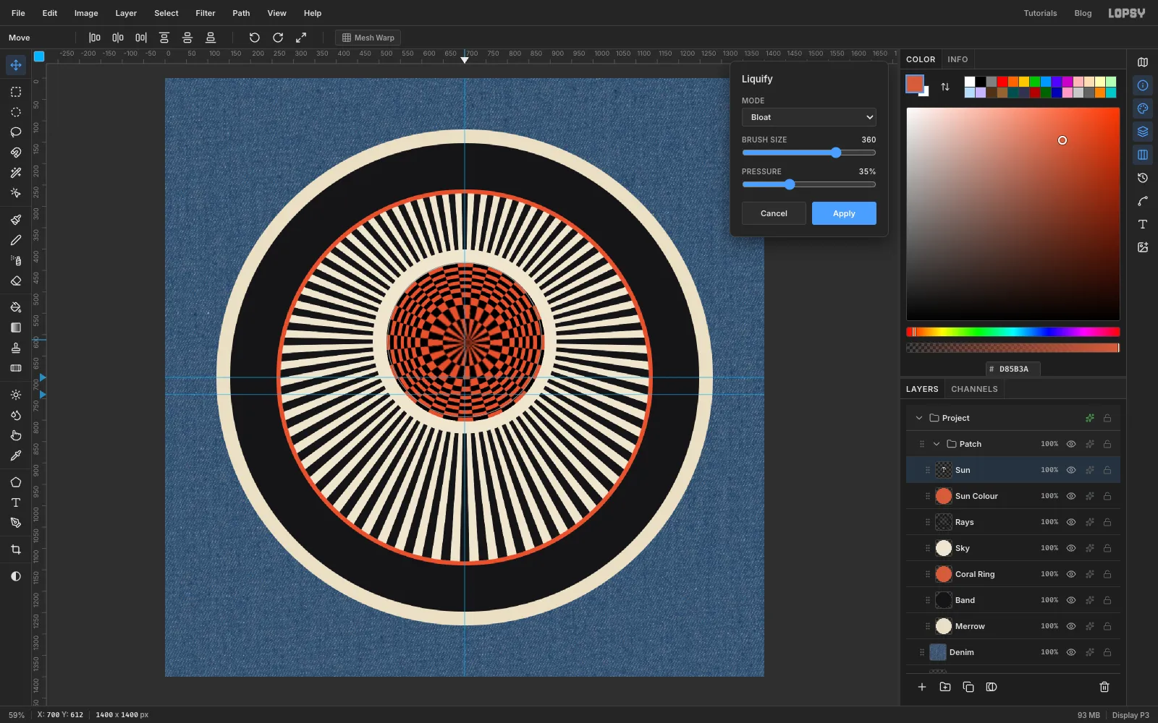Select the Smudge finger tool
Viewport: 1158px width, 723px height.
point(16,435)
